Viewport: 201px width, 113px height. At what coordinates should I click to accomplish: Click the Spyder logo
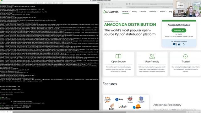130,100
